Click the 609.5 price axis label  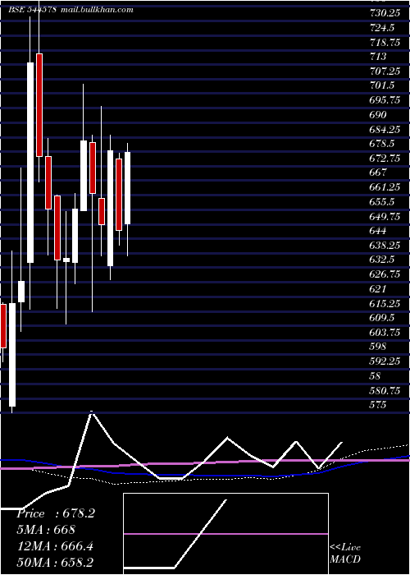point(382,318)
